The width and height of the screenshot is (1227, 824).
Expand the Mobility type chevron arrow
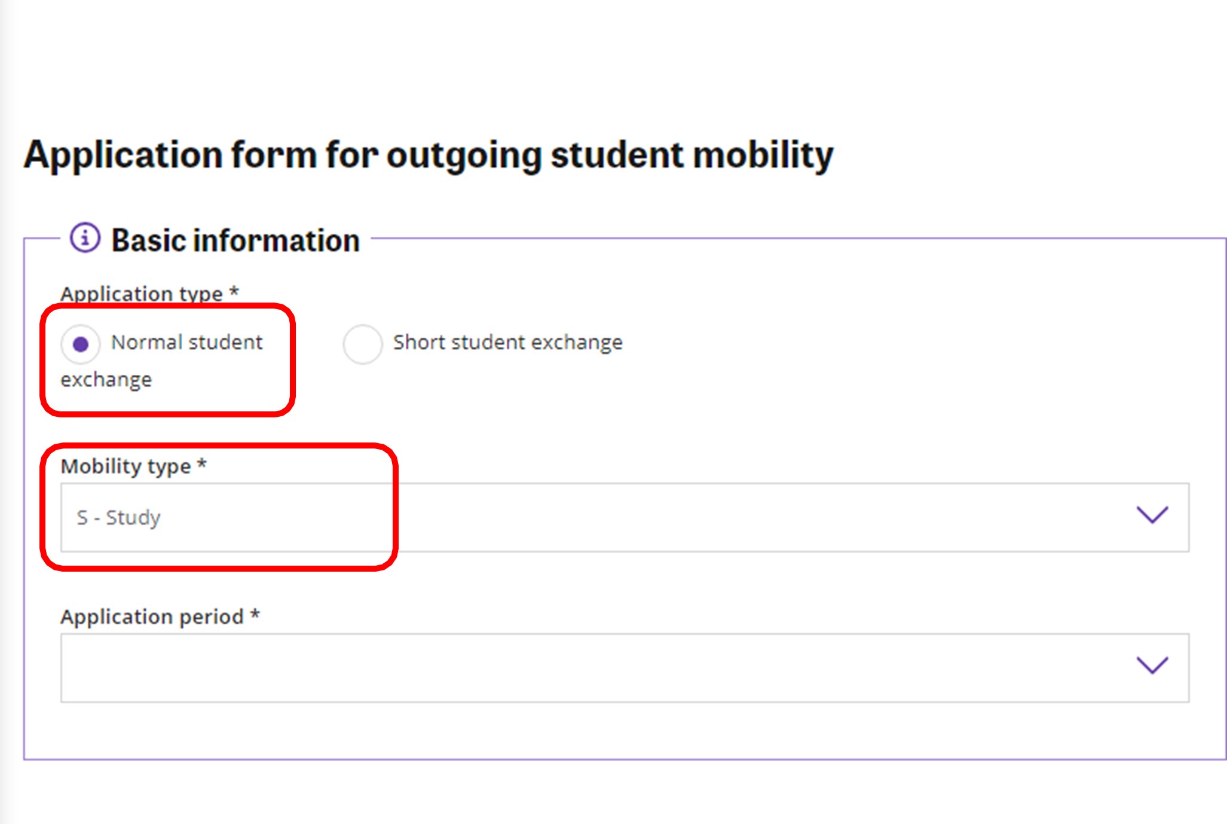(1152, 515)
